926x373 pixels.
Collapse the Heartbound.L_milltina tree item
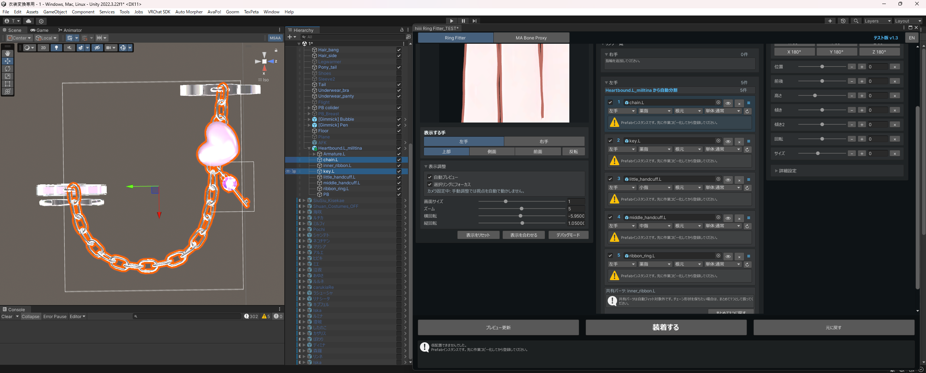pyautogui.click(x=309, y=148)
